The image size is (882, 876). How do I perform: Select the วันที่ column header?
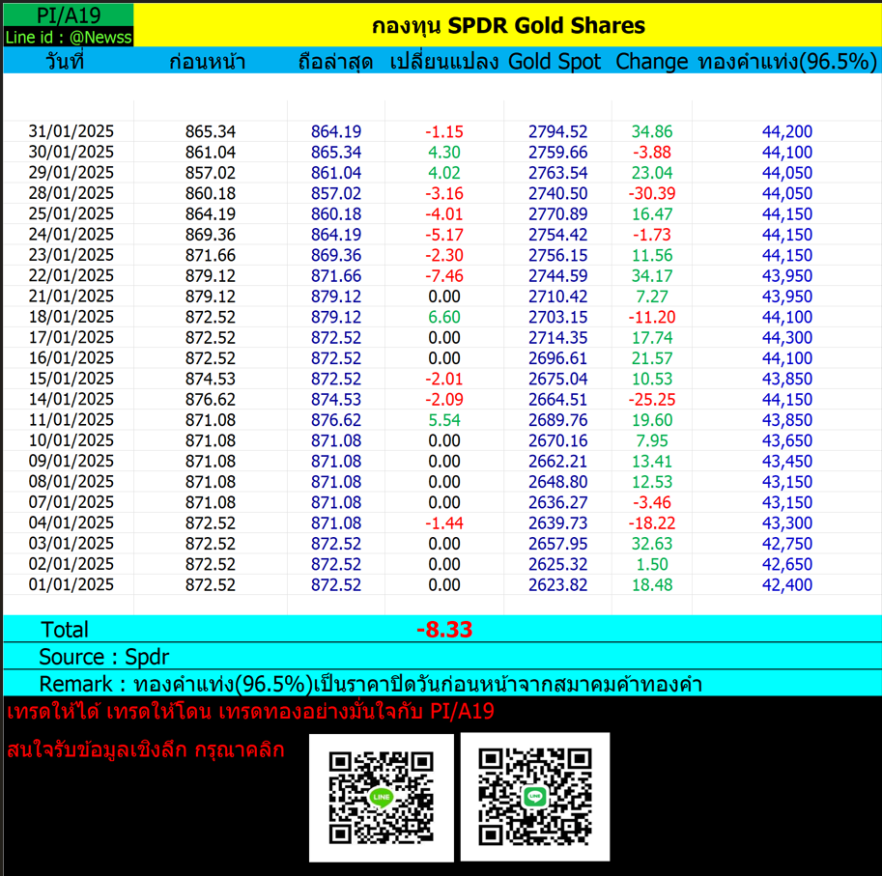click(66, 61)
